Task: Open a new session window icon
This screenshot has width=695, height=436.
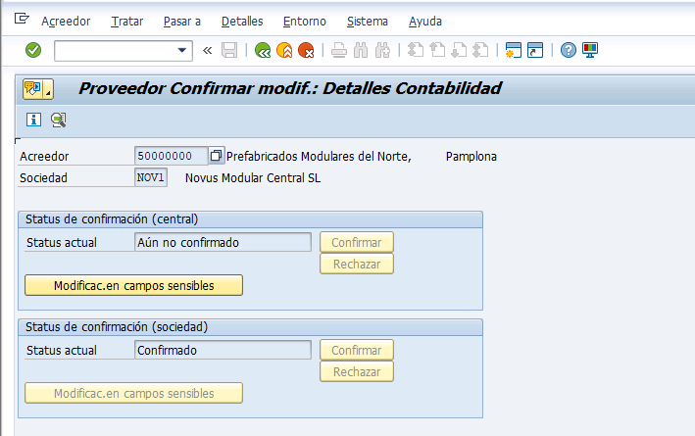Action: point(514,50)
